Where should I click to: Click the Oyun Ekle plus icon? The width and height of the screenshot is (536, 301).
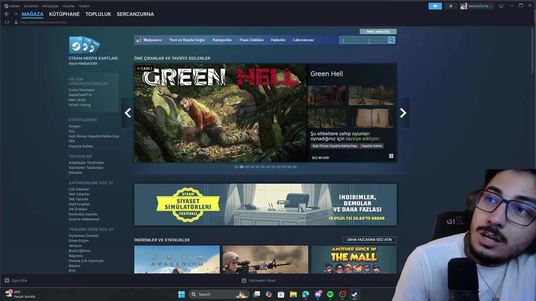[x=7, y=281]
